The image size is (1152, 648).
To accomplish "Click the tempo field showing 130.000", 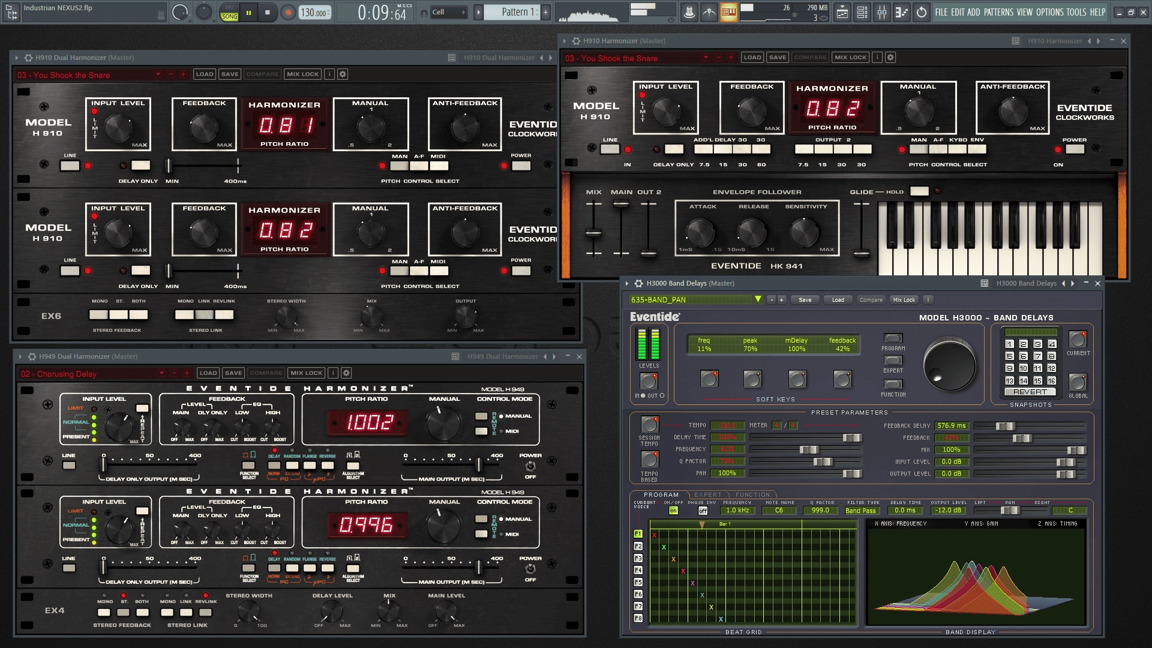I will pyautogui.click(x=314, y=13).
